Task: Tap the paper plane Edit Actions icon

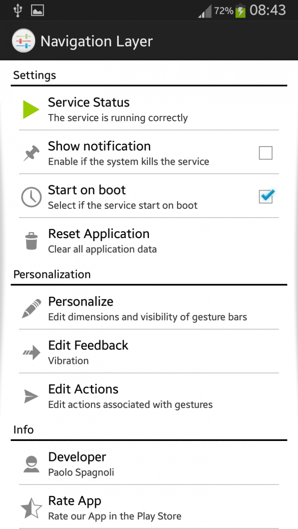Action: 31,396
